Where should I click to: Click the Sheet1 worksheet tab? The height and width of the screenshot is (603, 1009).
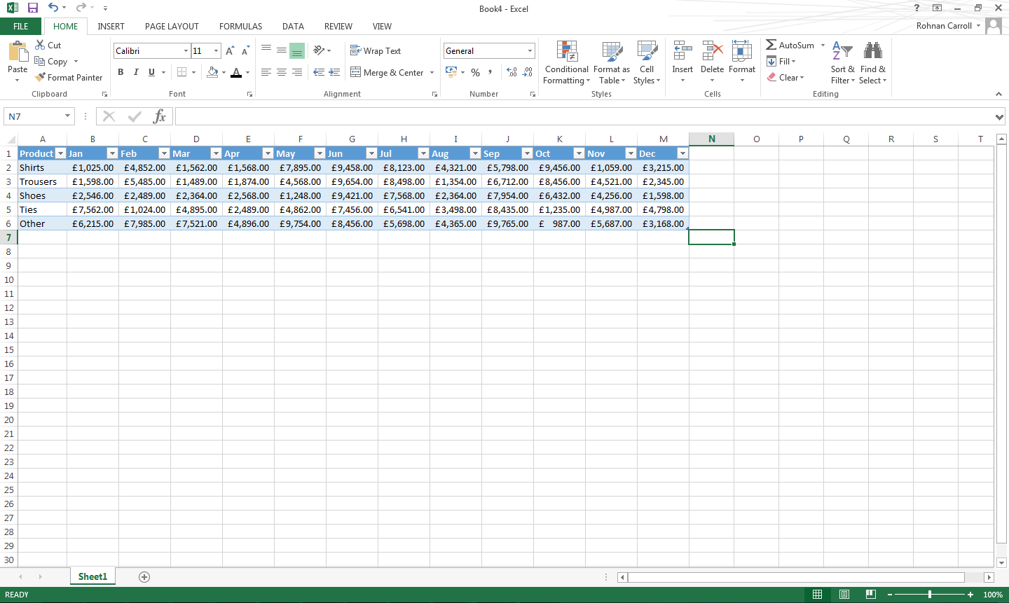click(92, 576)
